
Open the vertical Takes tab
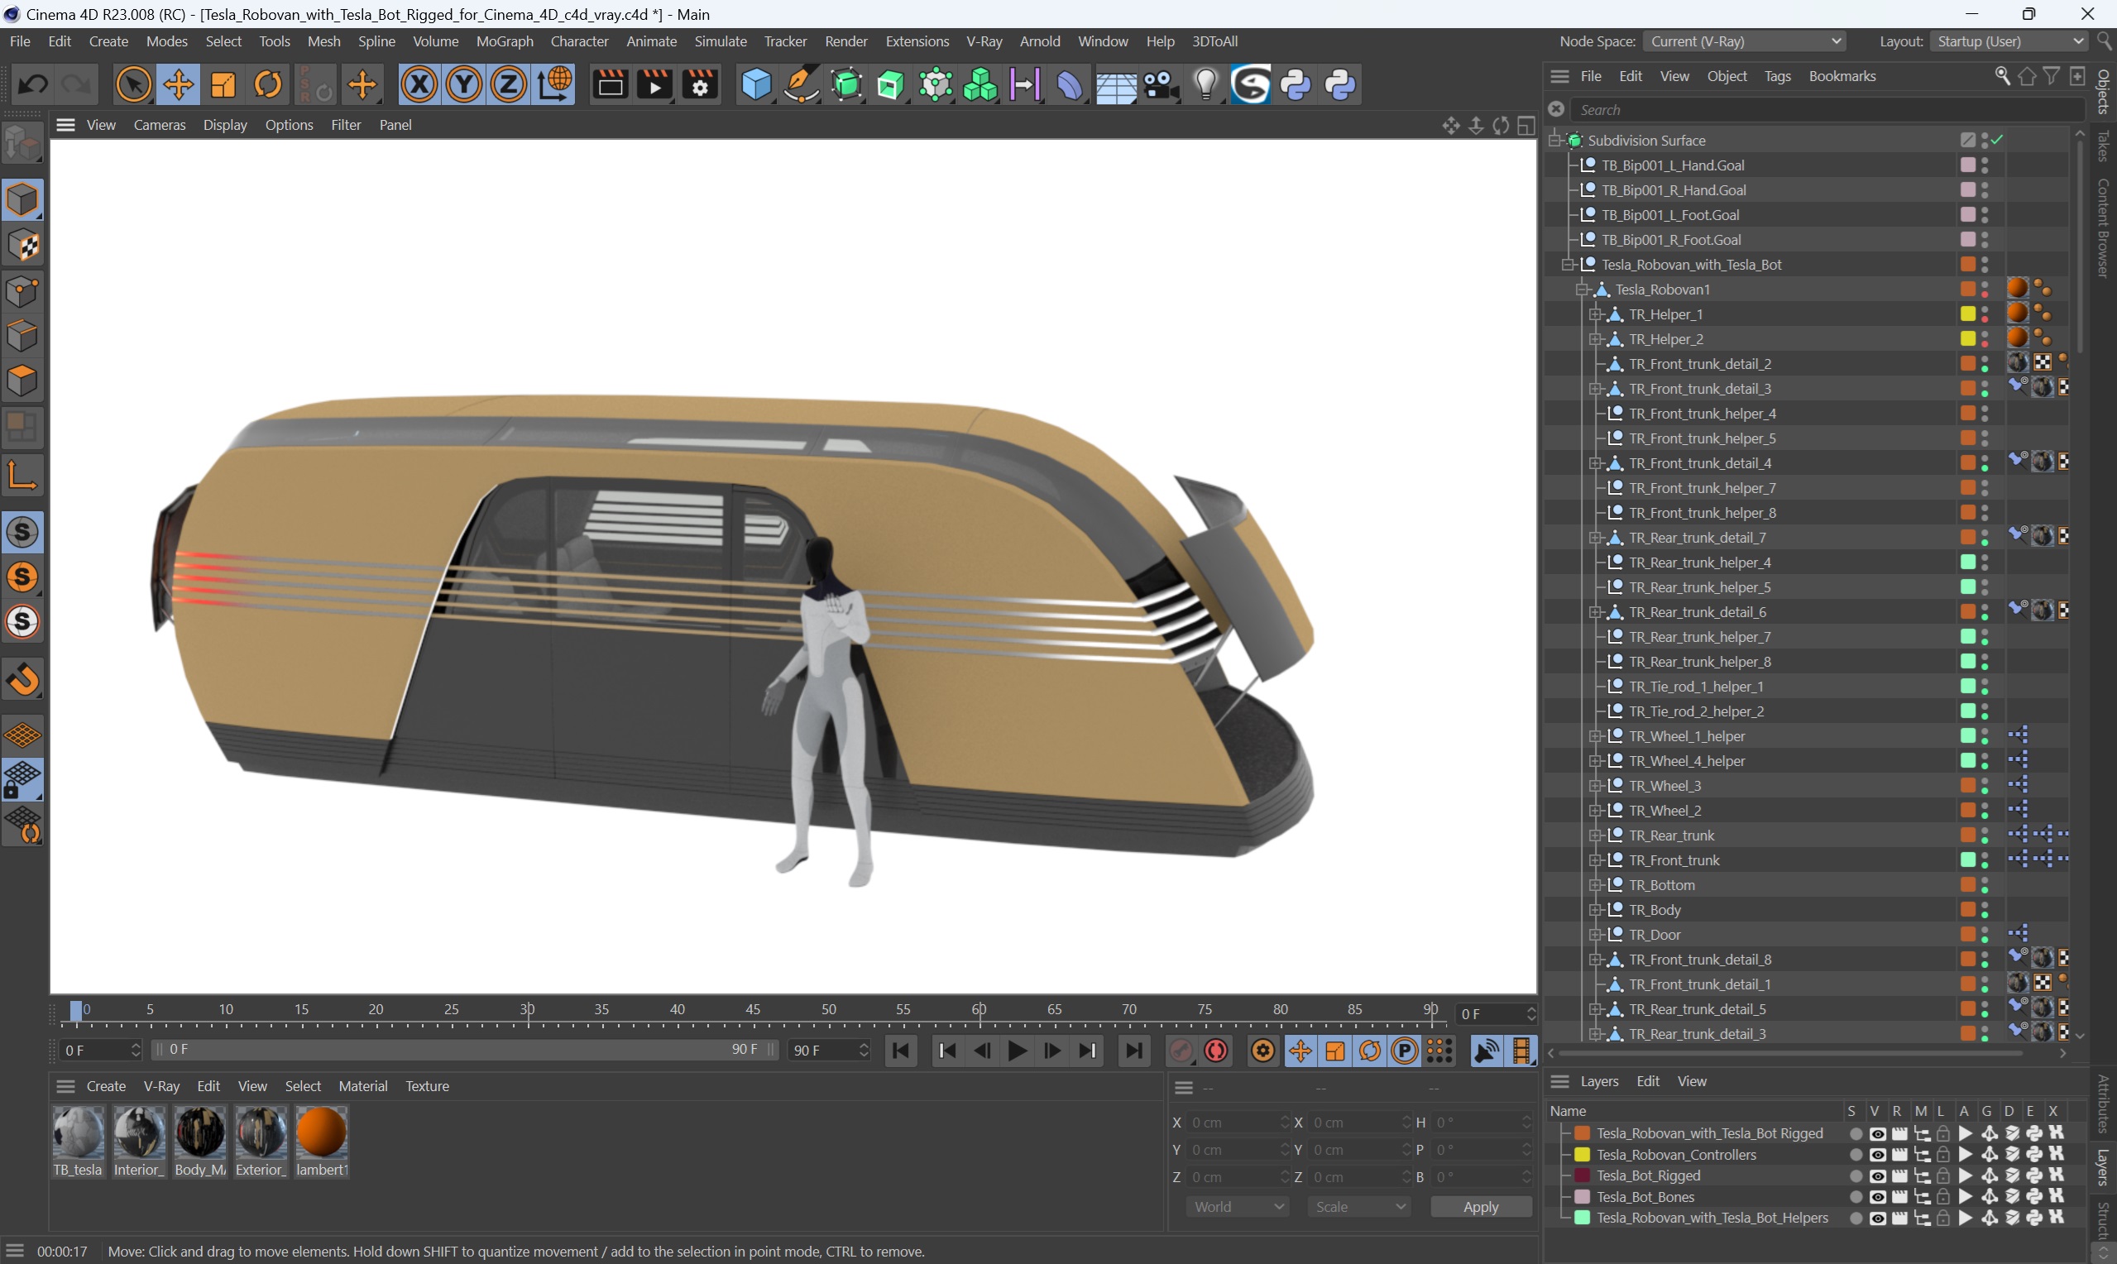pos(2104,144)
